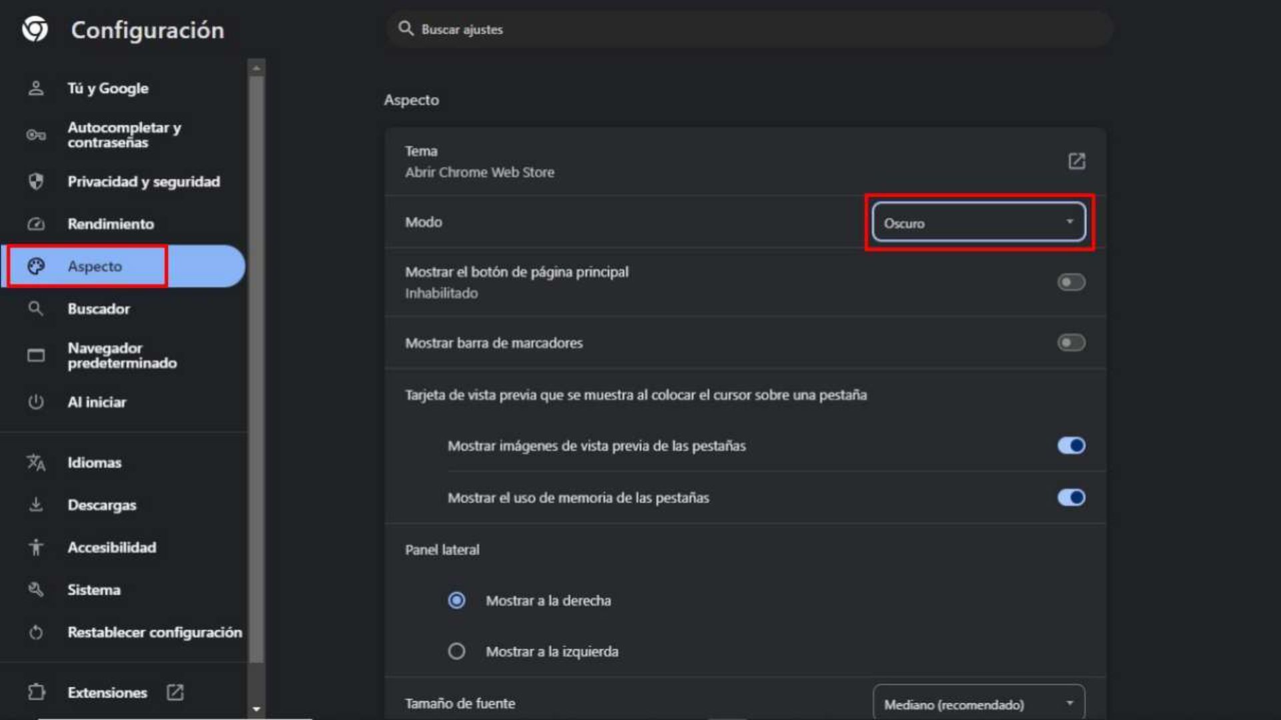Image resolution: width=1281 pixels, height=720 pixels.
Task: Click the wrench icon for Sistema
Action: (x=36, y=589)
